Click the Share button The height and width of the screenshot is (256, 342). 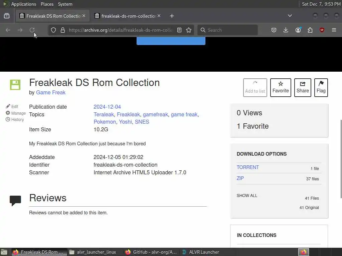[x=303, y=88]
